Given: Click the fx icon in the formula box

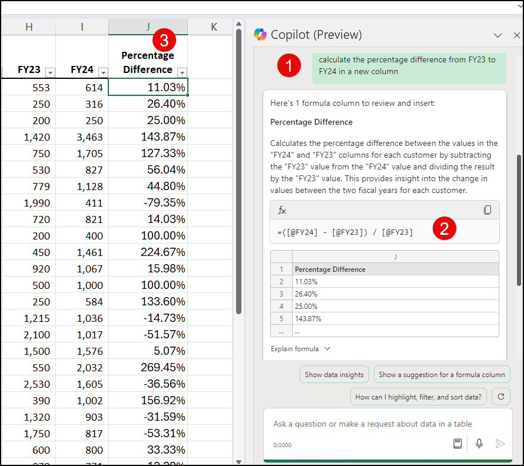Looking at the screenshot, I should pyautogui.click(x=281, y=210).
